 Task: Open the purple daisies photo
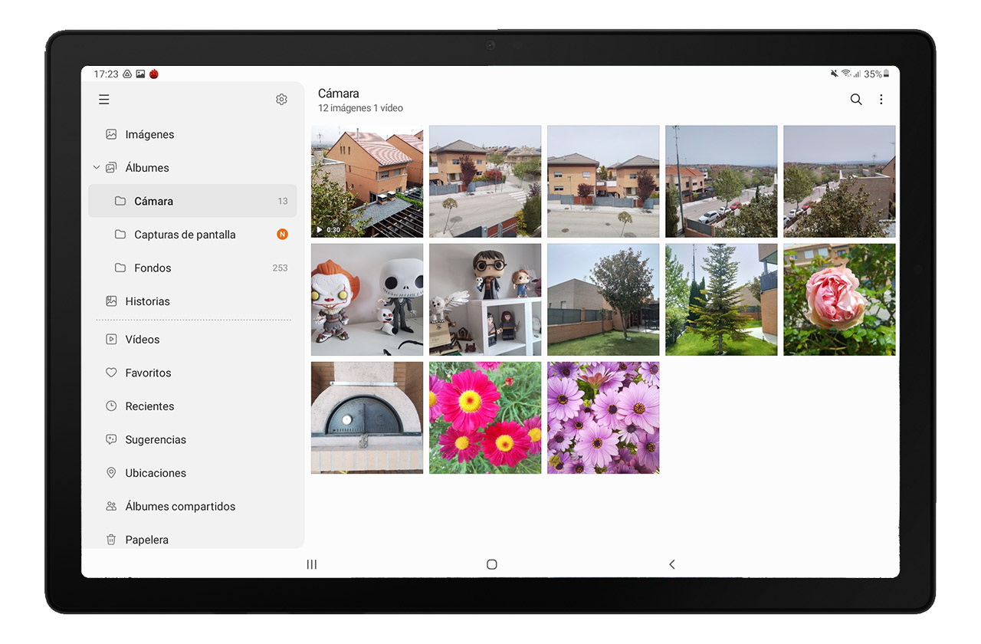tap(603, 418)
